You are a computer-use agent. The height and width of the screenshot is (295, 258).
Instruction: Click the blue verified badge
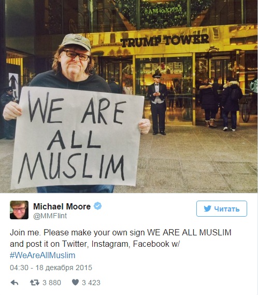point(97,206)
